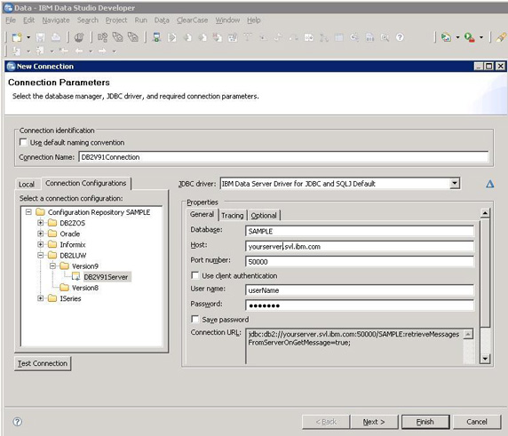This screenshot has height=436, width=508.
Task: Click the New wizard toolbar icon
Action: (x=17, y=37)
